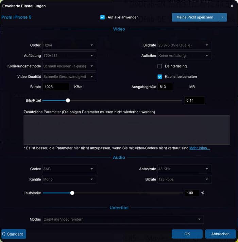Expand the Kodierungsmethode dropdown
Screen dimensions: 238x242
tap(69, 66)
